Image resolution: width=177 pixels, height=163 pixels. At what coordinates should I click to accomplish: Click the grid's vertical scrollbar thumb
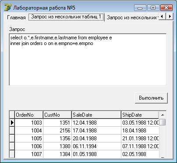[x=163, y=122]
